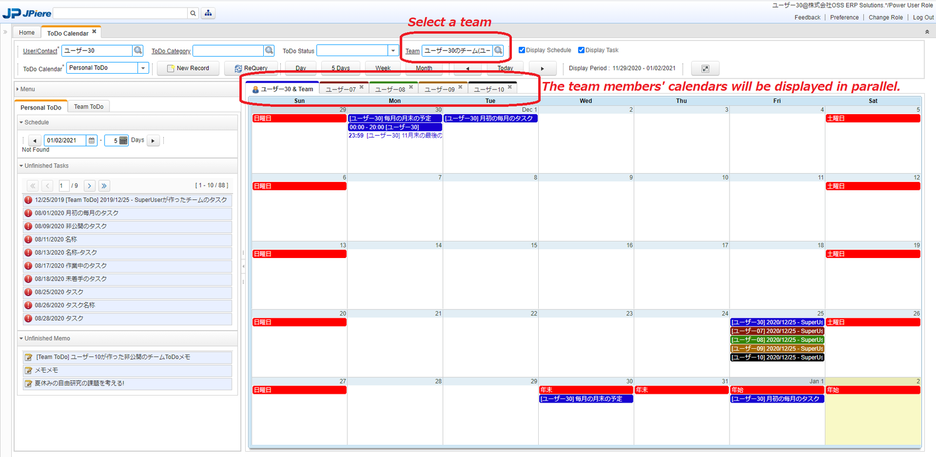Click the customize display icon after Display Period

[x=705, y=69]
